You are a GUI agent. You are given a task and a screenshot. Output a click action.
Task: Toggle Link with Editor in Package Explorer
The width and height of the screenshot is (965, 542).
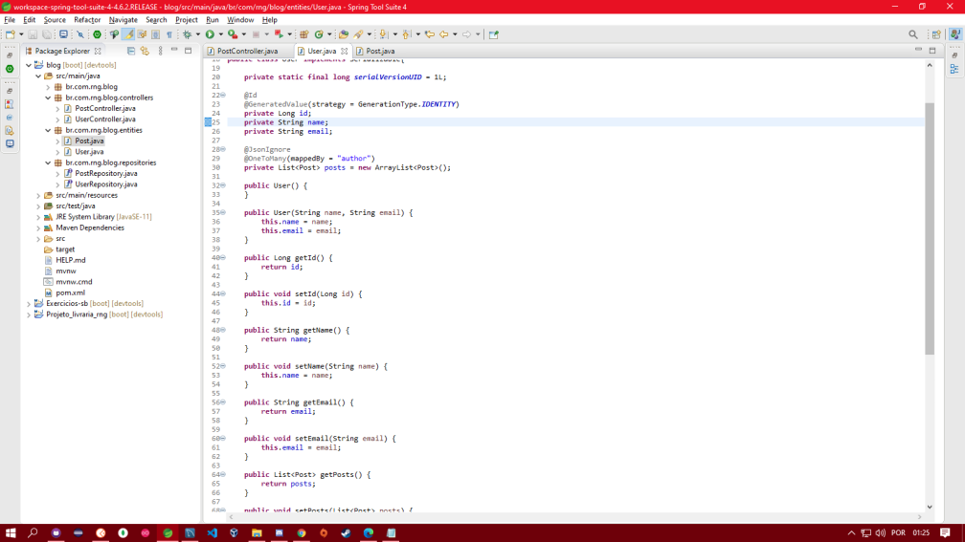click(x=145, y=51)
